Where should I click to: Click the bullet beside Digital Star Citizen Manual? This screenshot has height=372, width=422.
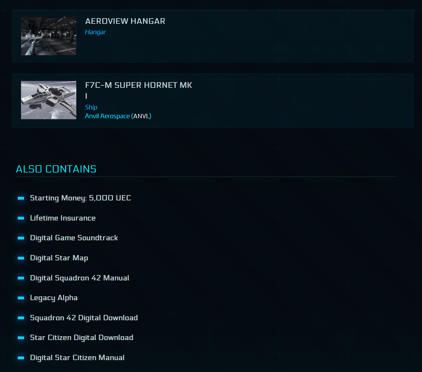coord(20,358)
